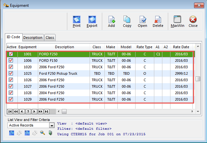Click the Export toolbar icon

click(92, 21)
